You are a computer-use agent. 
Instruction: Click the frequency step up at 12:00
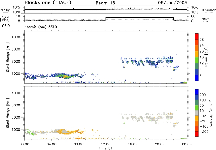106,19
